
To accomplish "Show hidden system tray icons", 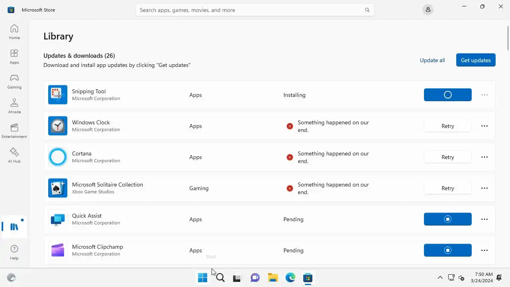I will click(440, 278).
